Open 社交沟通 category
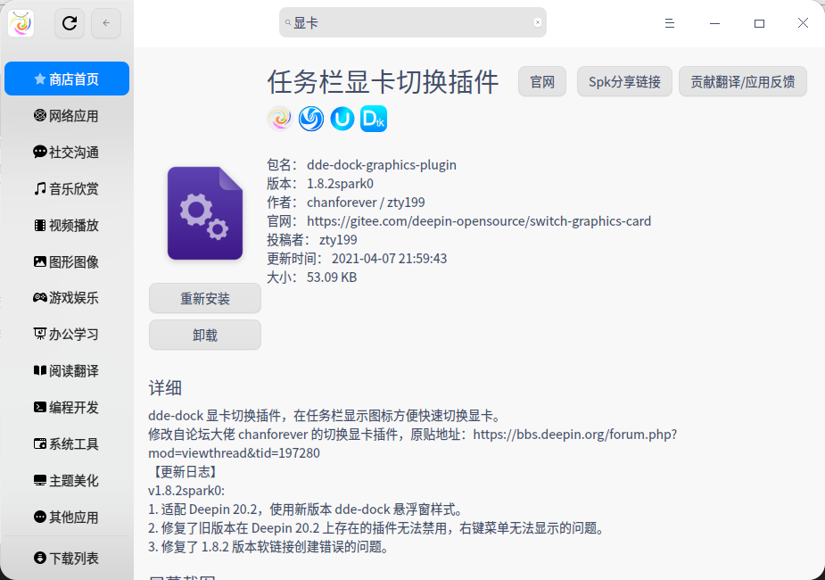Image resolution: width=825 pixels, height=580 pixels. point(67,152)
